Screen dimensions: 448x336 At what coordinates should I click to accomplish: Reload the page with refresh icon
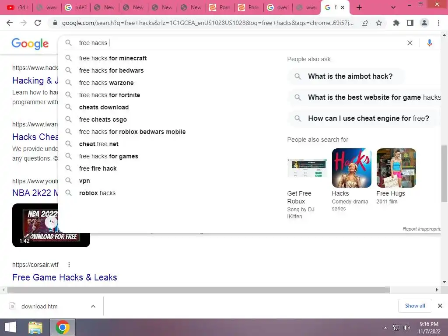[x=38, y=23]
